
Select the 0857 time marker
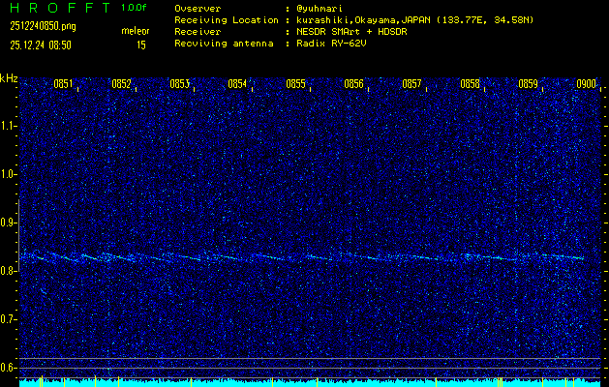[x=411, y=84]
